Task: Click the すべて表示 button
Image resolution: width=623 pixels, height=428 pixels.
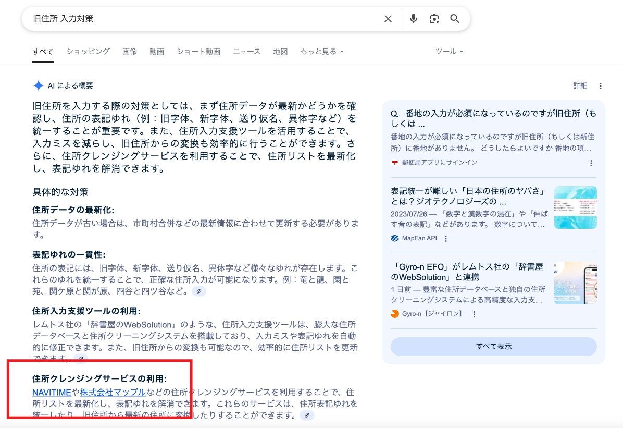Action: 493,347
